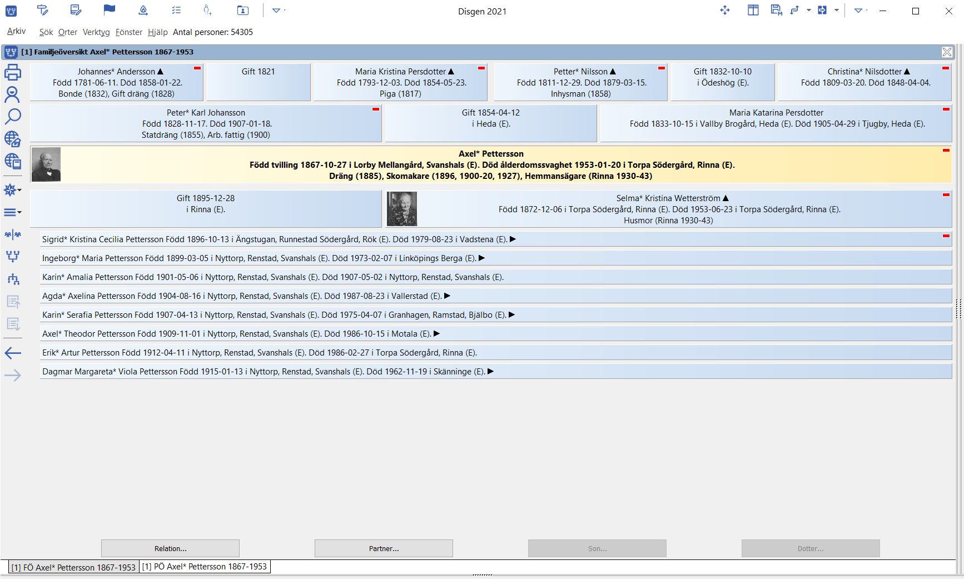Click the note with pencil icon
Image resolution: width=964 pixels, height=580 pixels.
(x=76, y=10)
